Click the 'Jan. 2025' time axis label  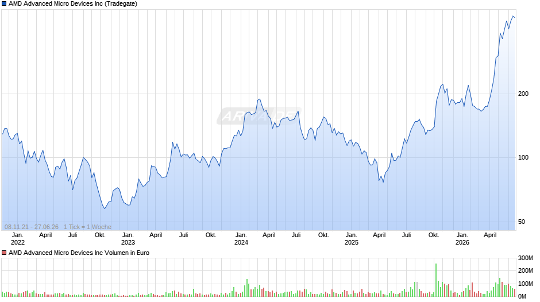351,239
